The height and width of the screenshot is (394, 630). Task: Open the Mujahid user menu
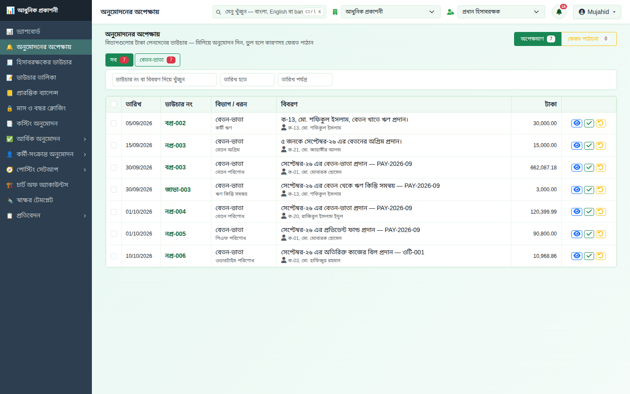tap(597, 12)
